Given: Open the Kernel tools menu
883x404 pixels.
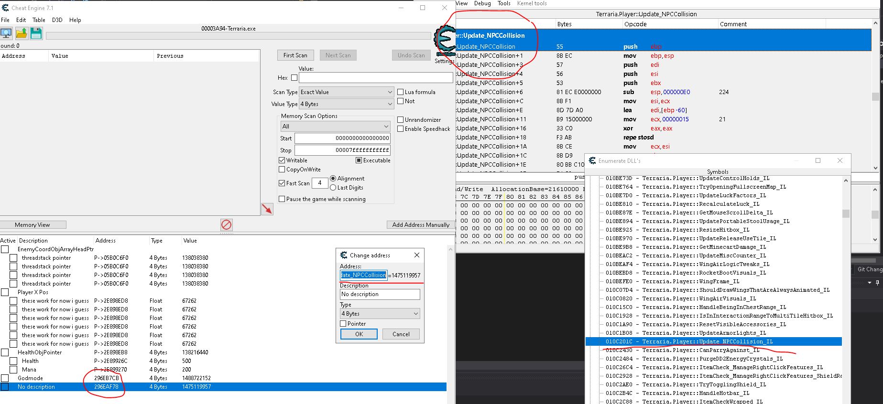Looking at the screenshot, I should coord(532,3).
